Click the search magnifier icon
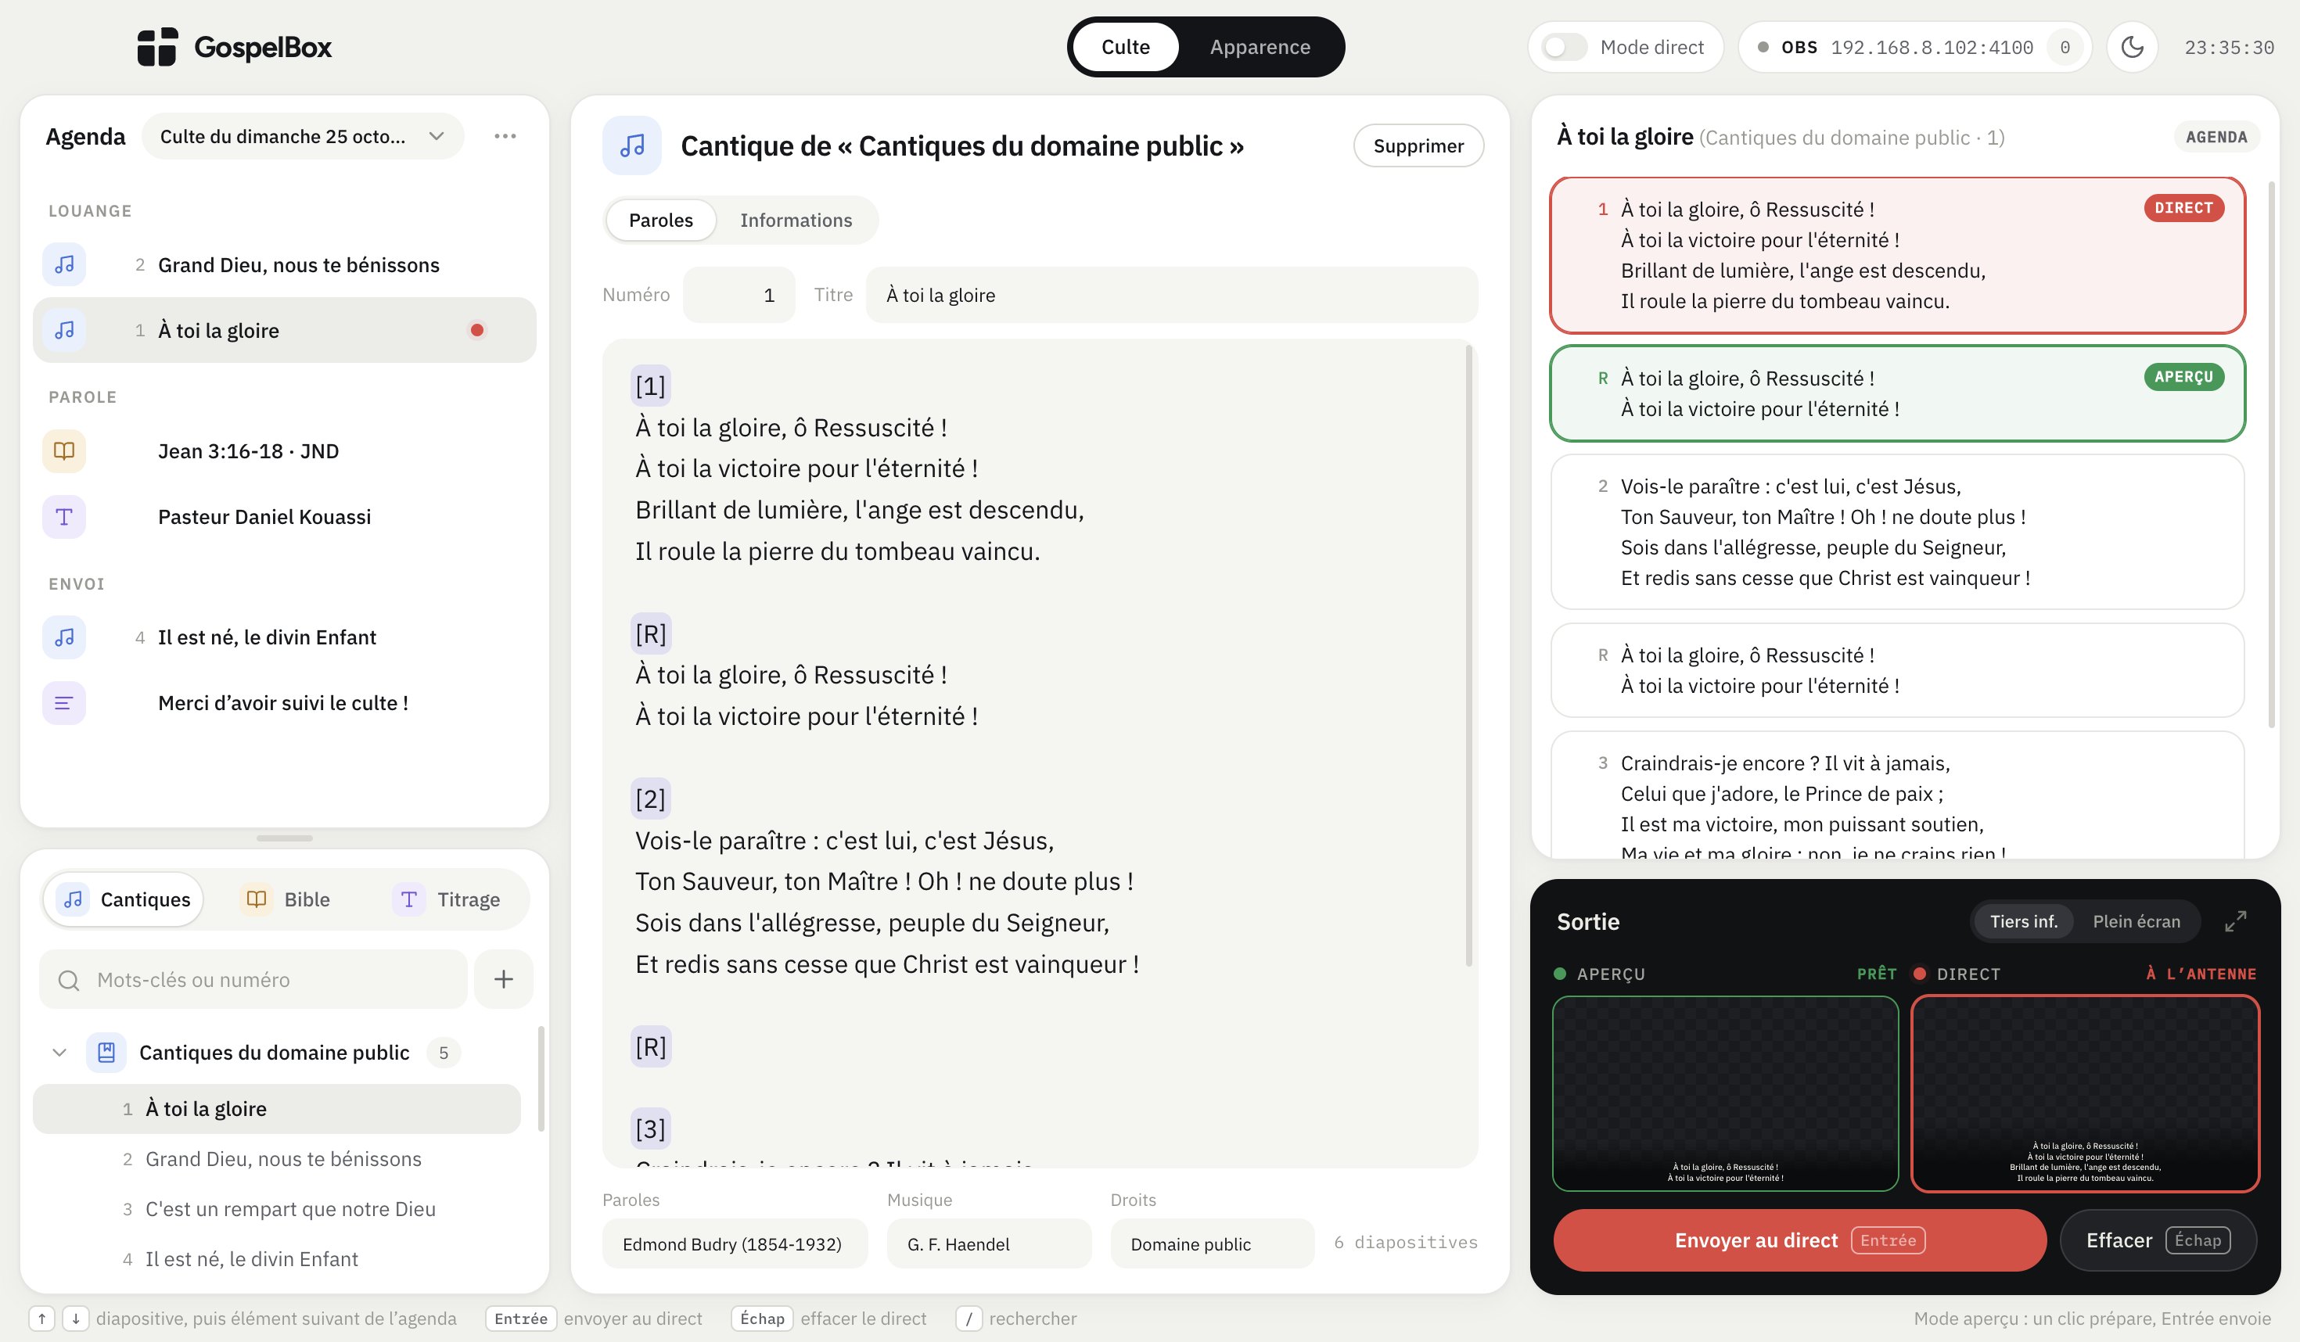 [x=69, y=980]
